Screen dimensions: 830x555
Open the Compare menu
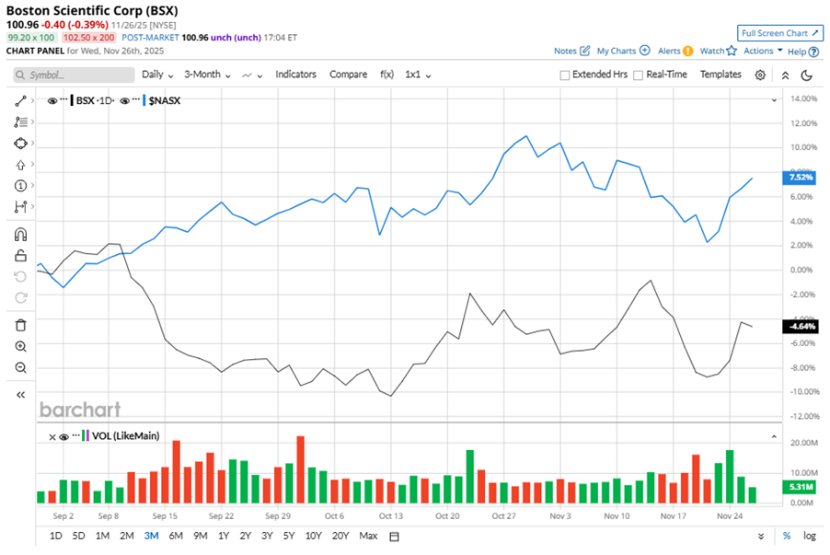349,75
